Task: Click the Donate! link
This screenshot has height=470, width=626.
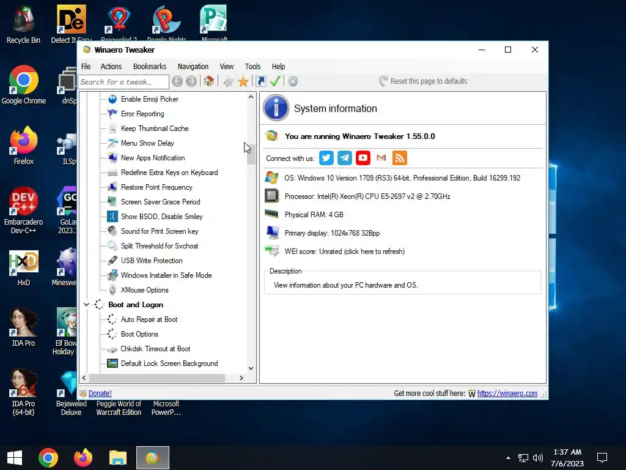Action: pyautogui.click(x=100, y=394)
